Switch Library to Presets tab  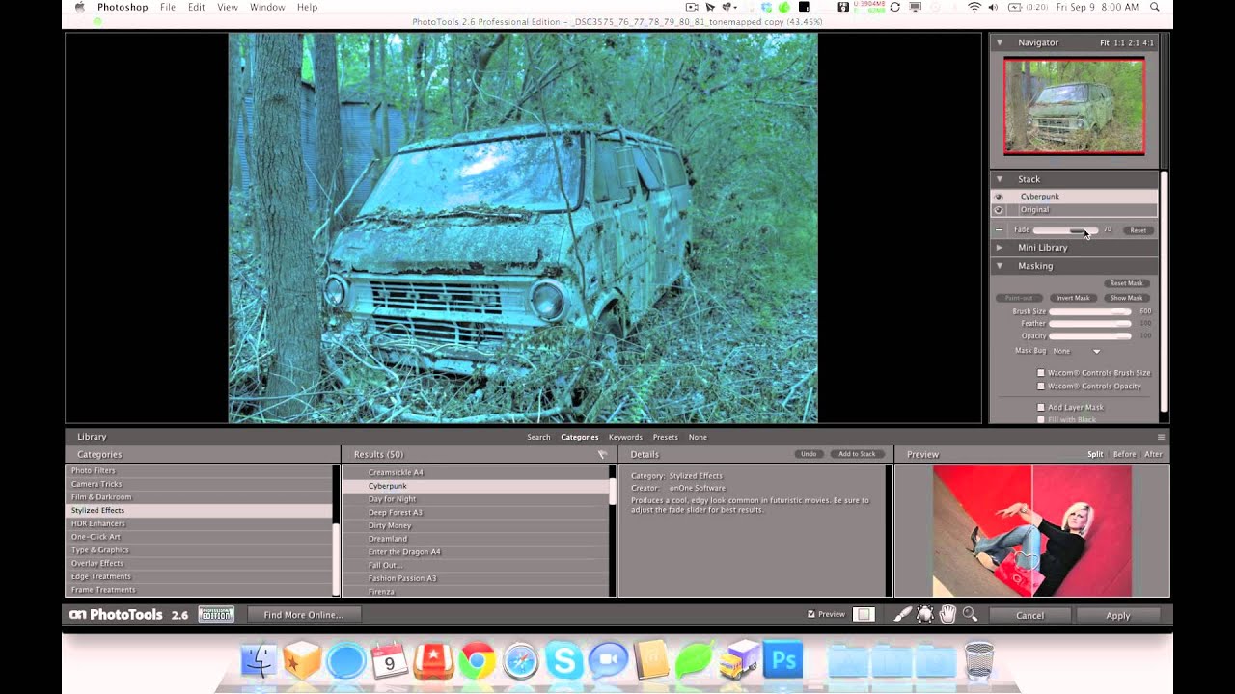[665, 437]
